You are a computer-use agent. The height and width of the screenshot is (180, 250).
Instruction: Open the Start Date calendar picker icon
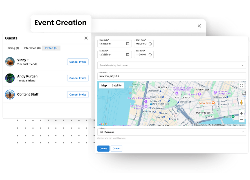click(x=128, y=43)
